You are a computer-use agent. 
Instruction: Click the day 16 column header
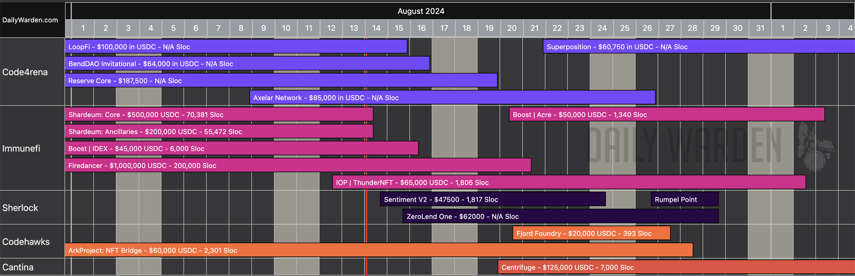[422, 28]
